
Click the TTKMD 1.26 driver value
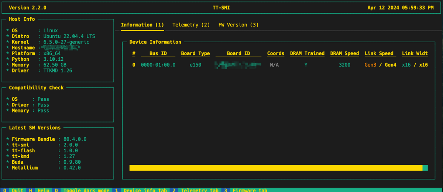[58, 70]
